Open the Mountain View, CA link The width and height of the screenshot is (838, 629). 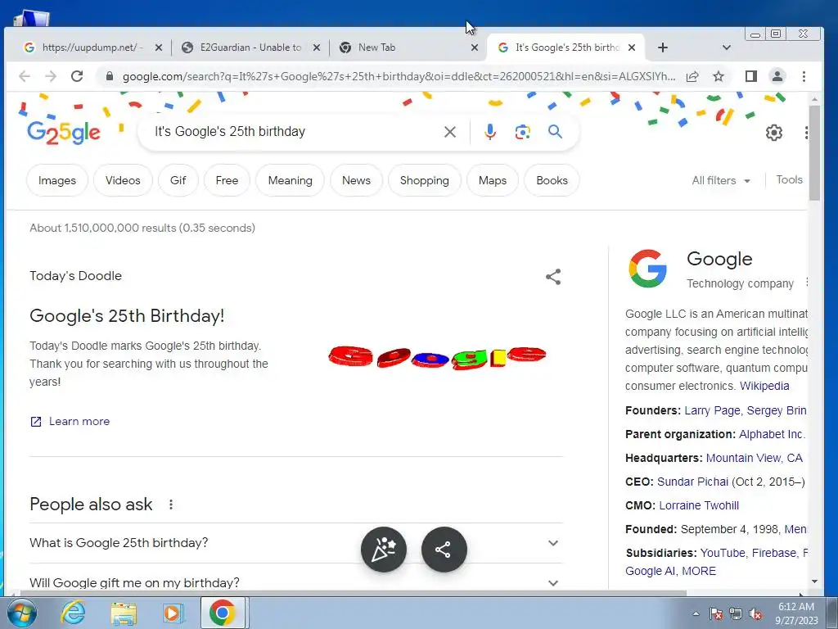click(754, 458)
